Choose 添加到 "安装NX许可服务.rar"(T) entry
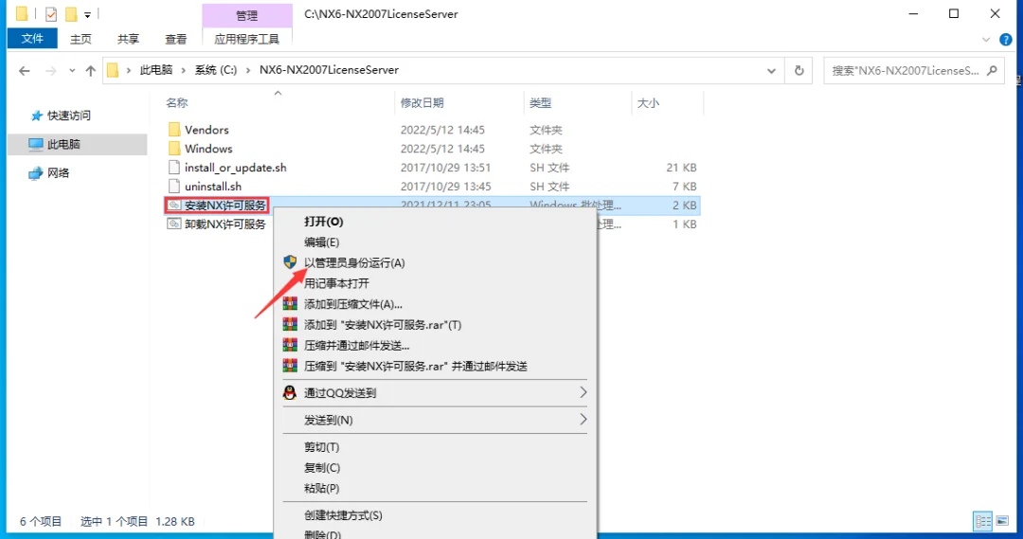The image size is (1023, 539). [383, 325]
